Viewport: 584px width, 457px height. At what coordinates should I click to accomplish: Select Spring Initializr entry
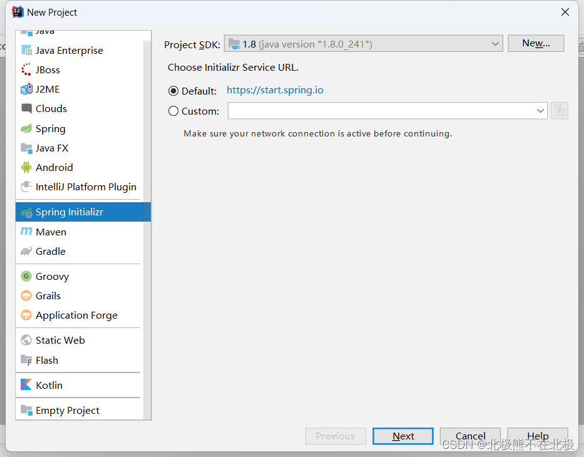pos(83,212)
